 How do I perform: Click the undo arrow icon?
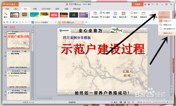(23, 22)
